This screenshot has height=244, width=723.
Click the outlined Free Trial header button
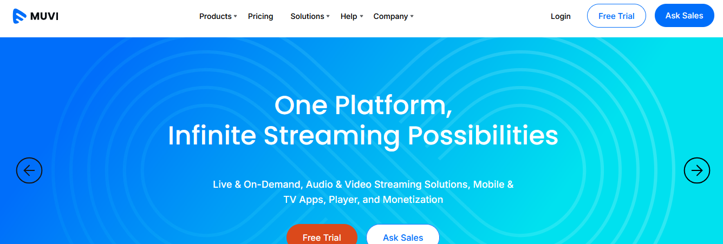coord(616,16)
